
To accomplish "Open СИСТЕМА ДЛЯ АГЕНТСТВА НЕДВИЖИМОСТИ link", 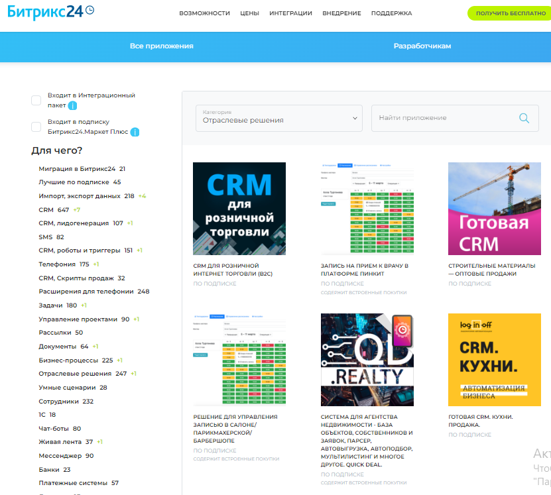I will point(367,441).
